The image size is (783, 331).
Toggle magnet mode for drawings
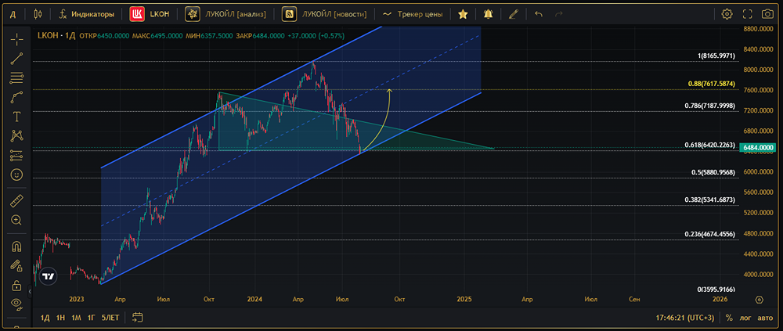[x=16, y=246]
